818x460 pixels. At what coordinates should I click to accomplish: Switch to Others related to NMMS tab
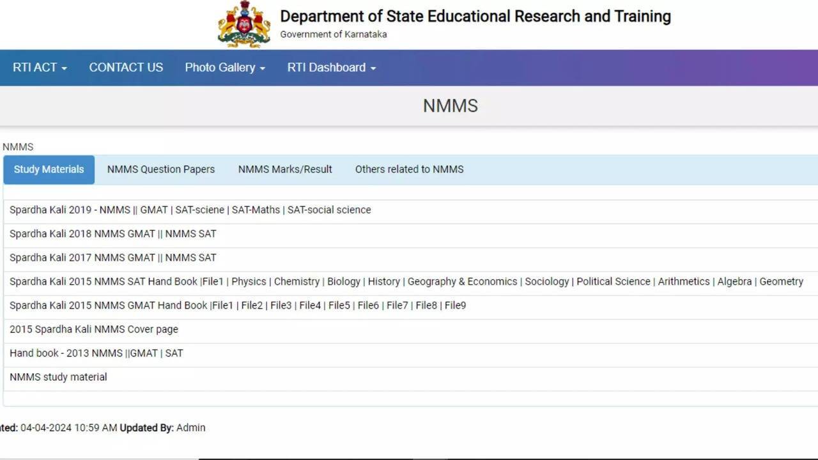click(x=410, y=170)
